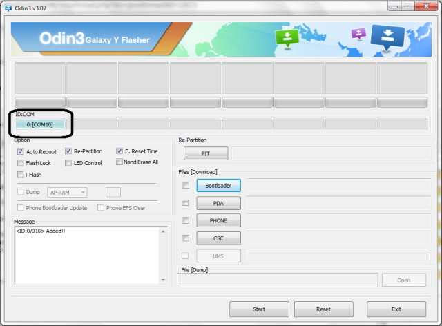
Task: Click the PIT file path field
Action: point(331,153)
